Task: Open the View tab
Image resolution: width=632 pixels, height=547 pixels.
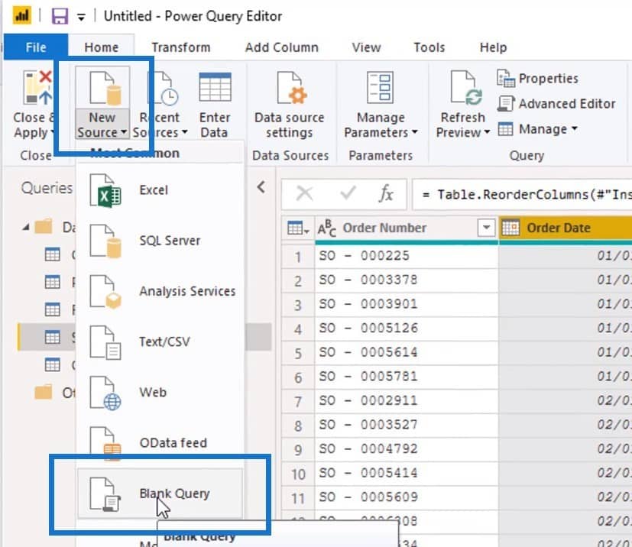Action: pos(366,47)
